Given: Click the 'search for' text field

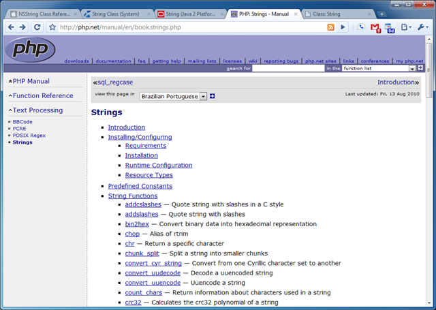Looking at the screenshot, I should pos(288,68).
